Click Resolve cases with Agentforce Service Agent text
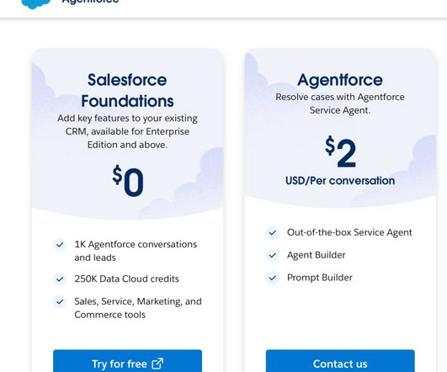The height and width of the screenshot is (372, 447). coord(340,104)
